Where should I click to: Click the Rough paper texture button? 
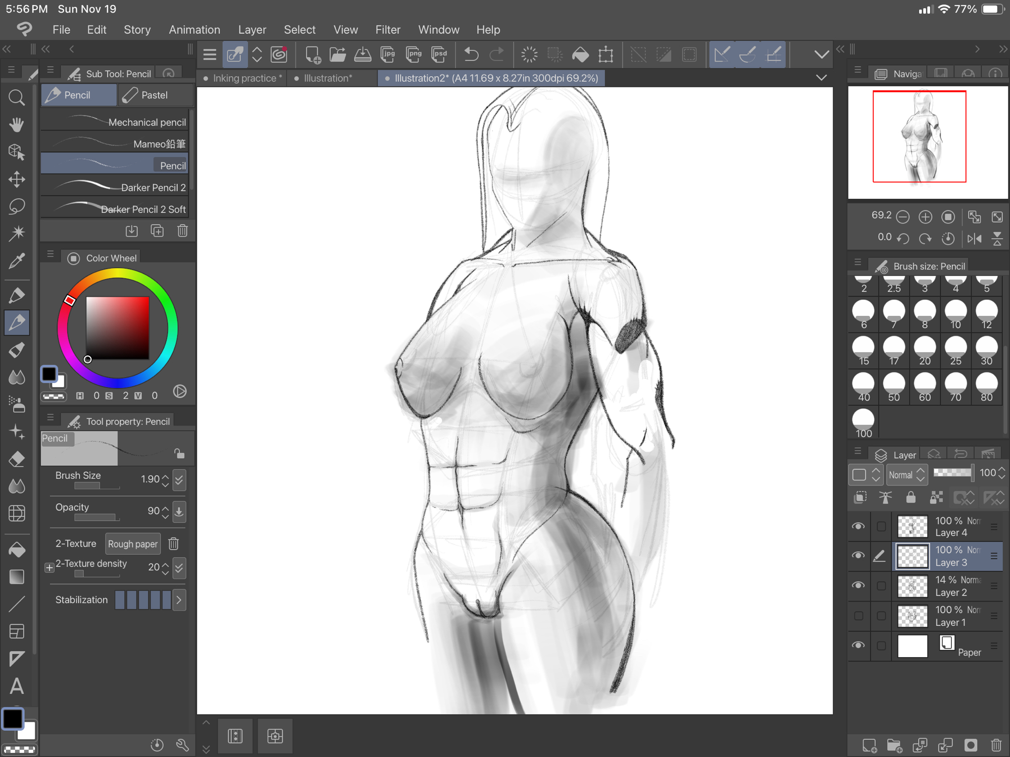point(133,544)
